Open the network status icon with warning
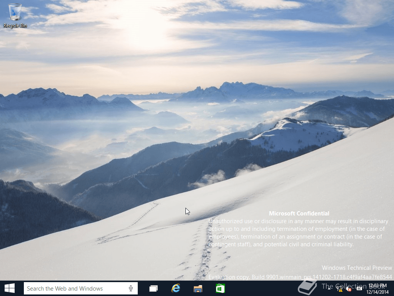The height and width of the screenshot is (296, 394). tap(340, 289)
